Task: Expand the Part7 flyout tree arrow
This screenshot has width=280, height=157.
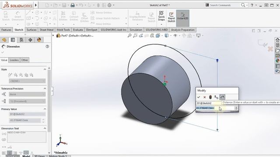Action: coord(53,36)
